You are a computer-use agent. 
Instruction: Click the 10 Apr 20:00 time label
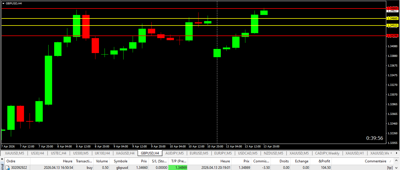pos(216,146)
